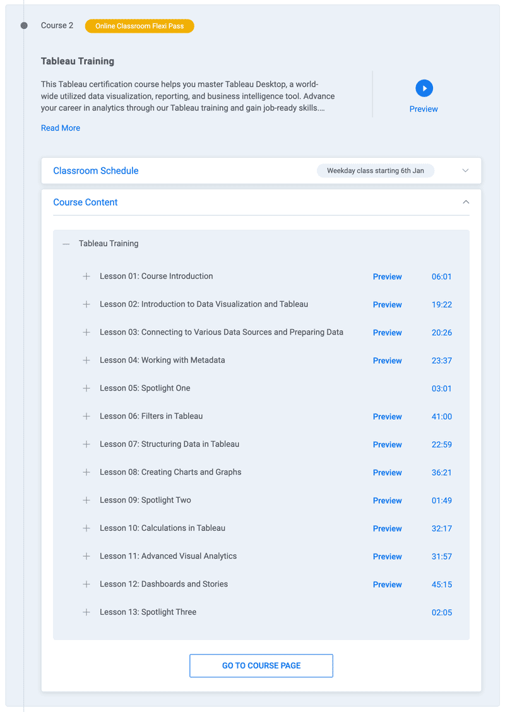505x712 pixels.
Task: Click Lesson 11 duration 31:57
Action: pos(441,557)
